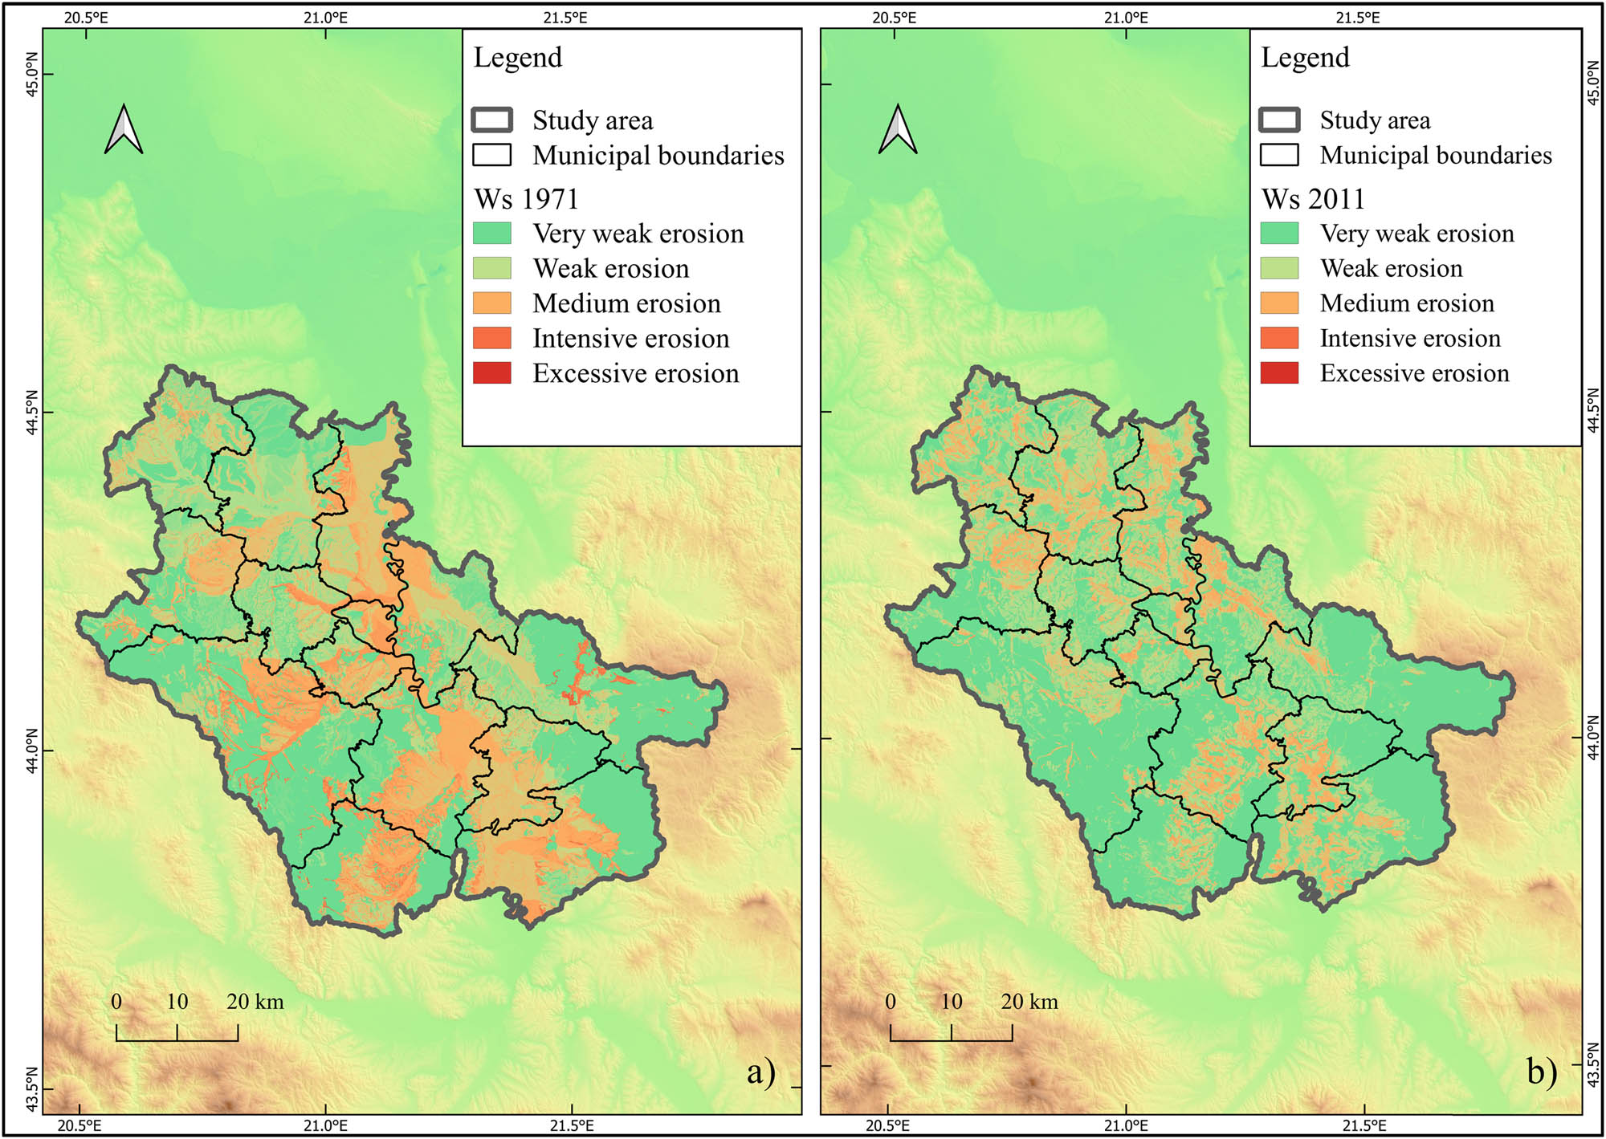The image size is (1606, 1139).
Task: Click Municipal boundaries symbol in left legend
Action: point(491,155)
